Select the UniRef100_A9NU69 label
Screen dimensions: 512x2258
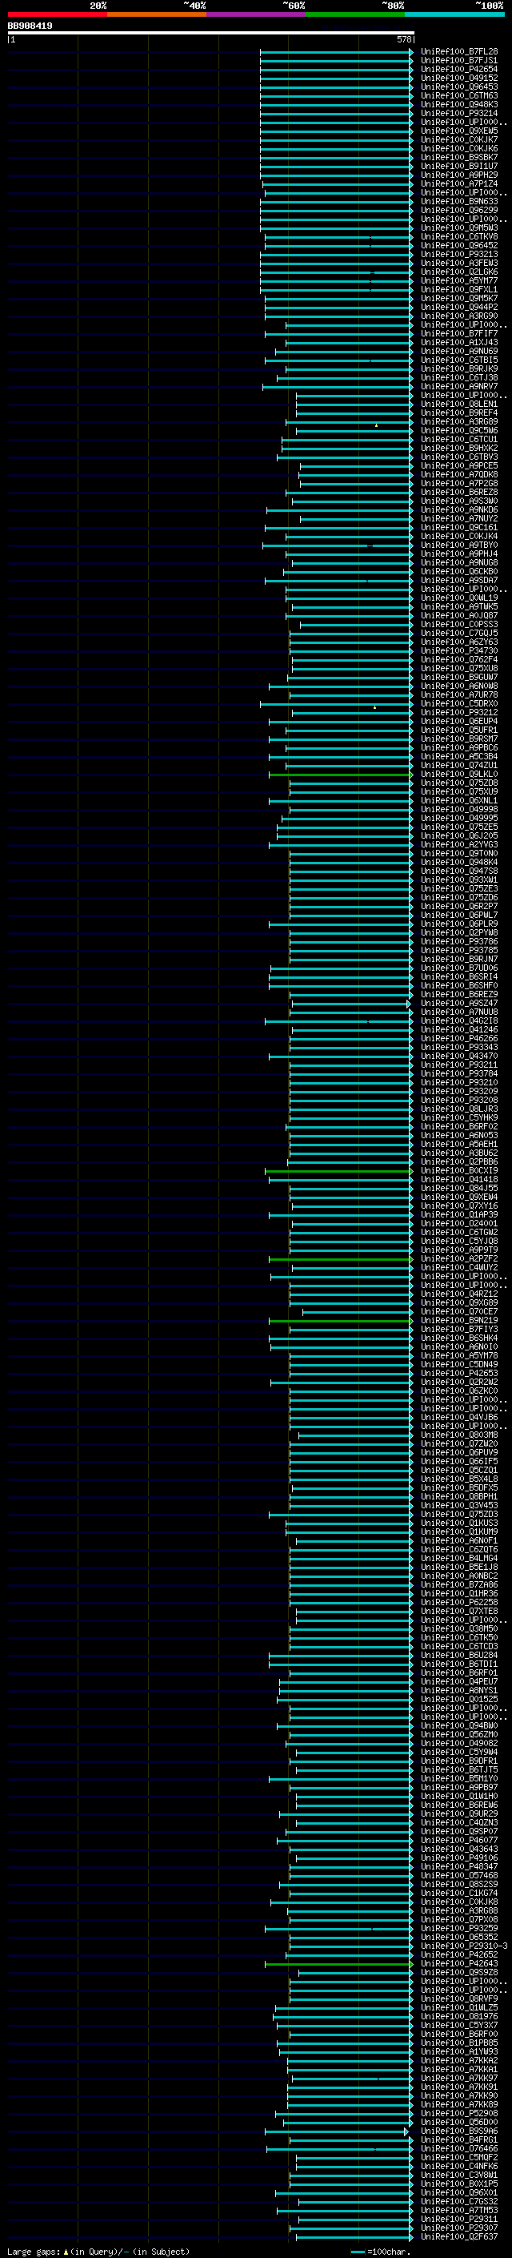click(x=459, y=352)
